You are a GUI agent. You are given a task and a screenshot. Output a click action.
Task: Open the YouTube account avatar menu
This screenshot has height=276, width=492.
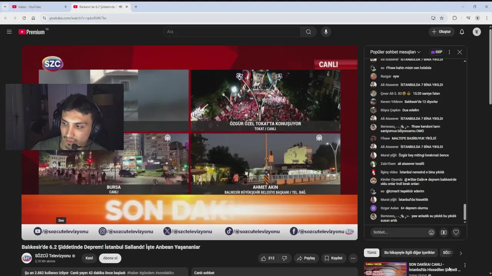click(477, 32)
